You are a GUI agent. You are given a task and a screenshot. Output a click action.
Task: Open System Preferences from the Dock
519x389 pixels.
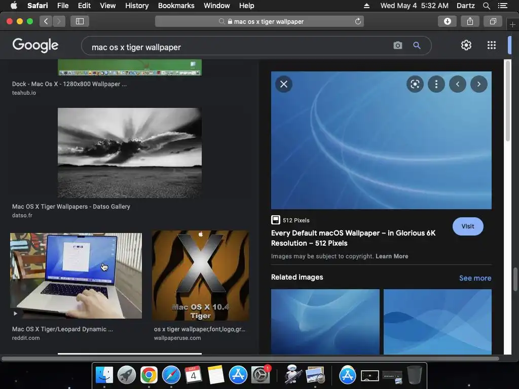pos(261,375)
